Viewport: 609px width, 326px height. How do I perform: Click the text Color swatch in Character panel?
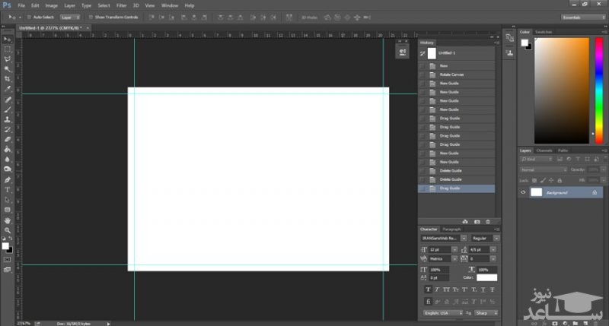486,277
